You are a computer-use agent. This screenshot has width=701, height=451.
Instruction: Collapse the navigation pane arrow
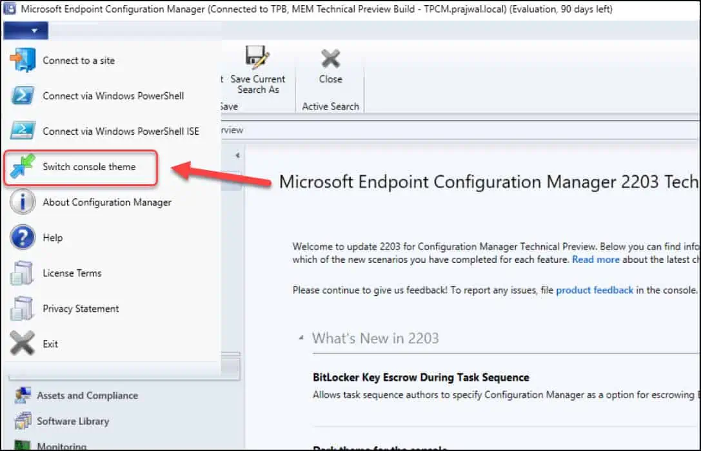(x=237, y=155)
